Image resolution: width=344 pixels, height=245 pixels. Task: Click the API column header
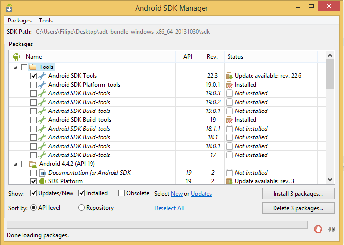tap(188, 57)
